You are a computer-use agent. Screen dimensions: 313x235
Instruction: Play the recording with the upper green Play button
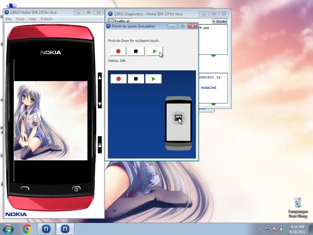(x=154, y=51)
